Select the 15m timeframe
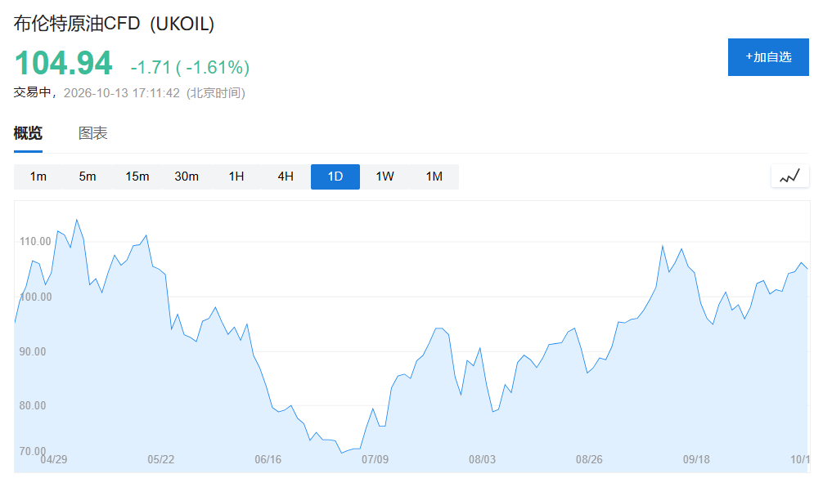 click(x=137, y=176)
